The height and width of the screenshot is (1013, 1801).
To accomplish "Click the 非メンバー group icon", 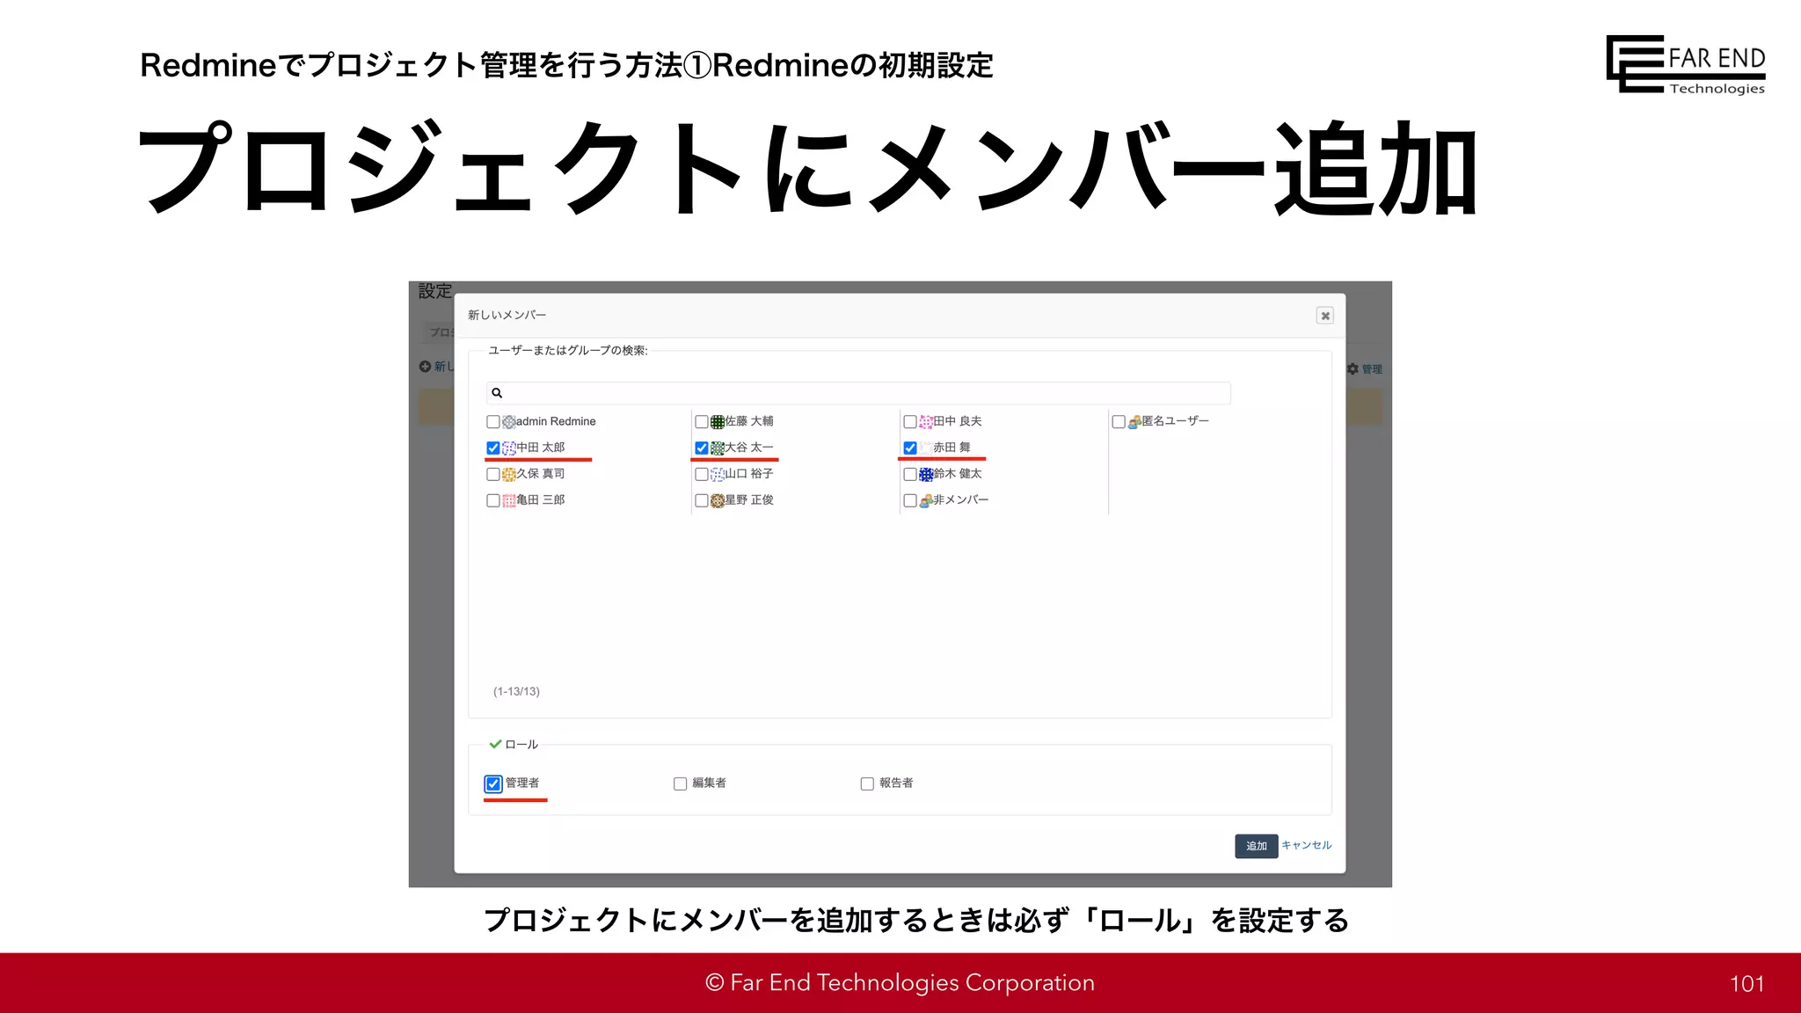I will coord(926,500).
